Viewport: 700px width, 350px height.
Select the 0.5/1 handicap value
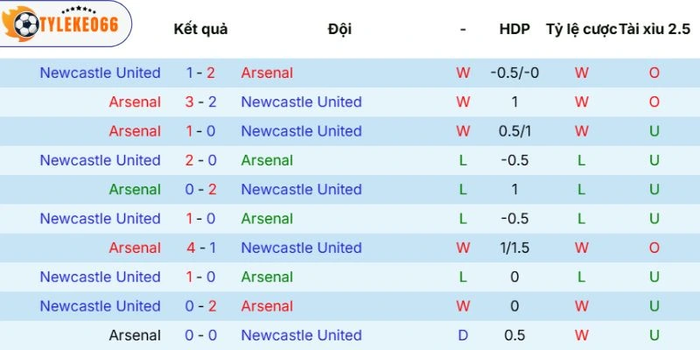pyautogui.click(x=514, y=131)
